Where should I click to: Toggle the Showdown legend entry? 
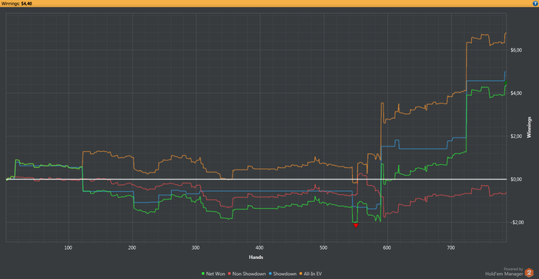pyautogui.click(x=283, y=274)
